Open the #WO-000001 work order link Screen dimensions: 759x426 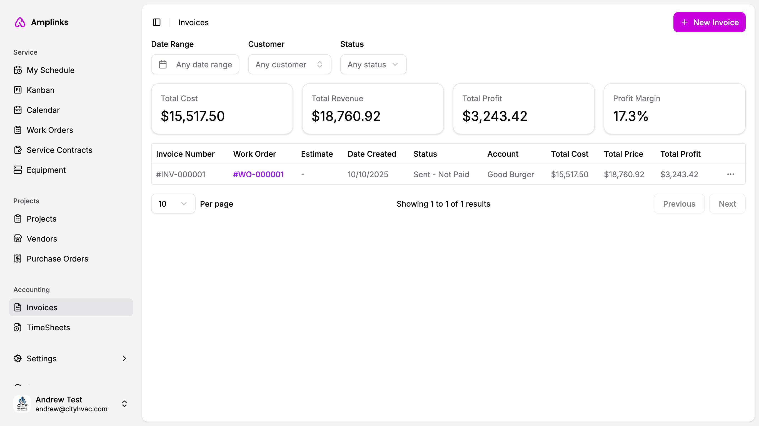coord(258,174)
